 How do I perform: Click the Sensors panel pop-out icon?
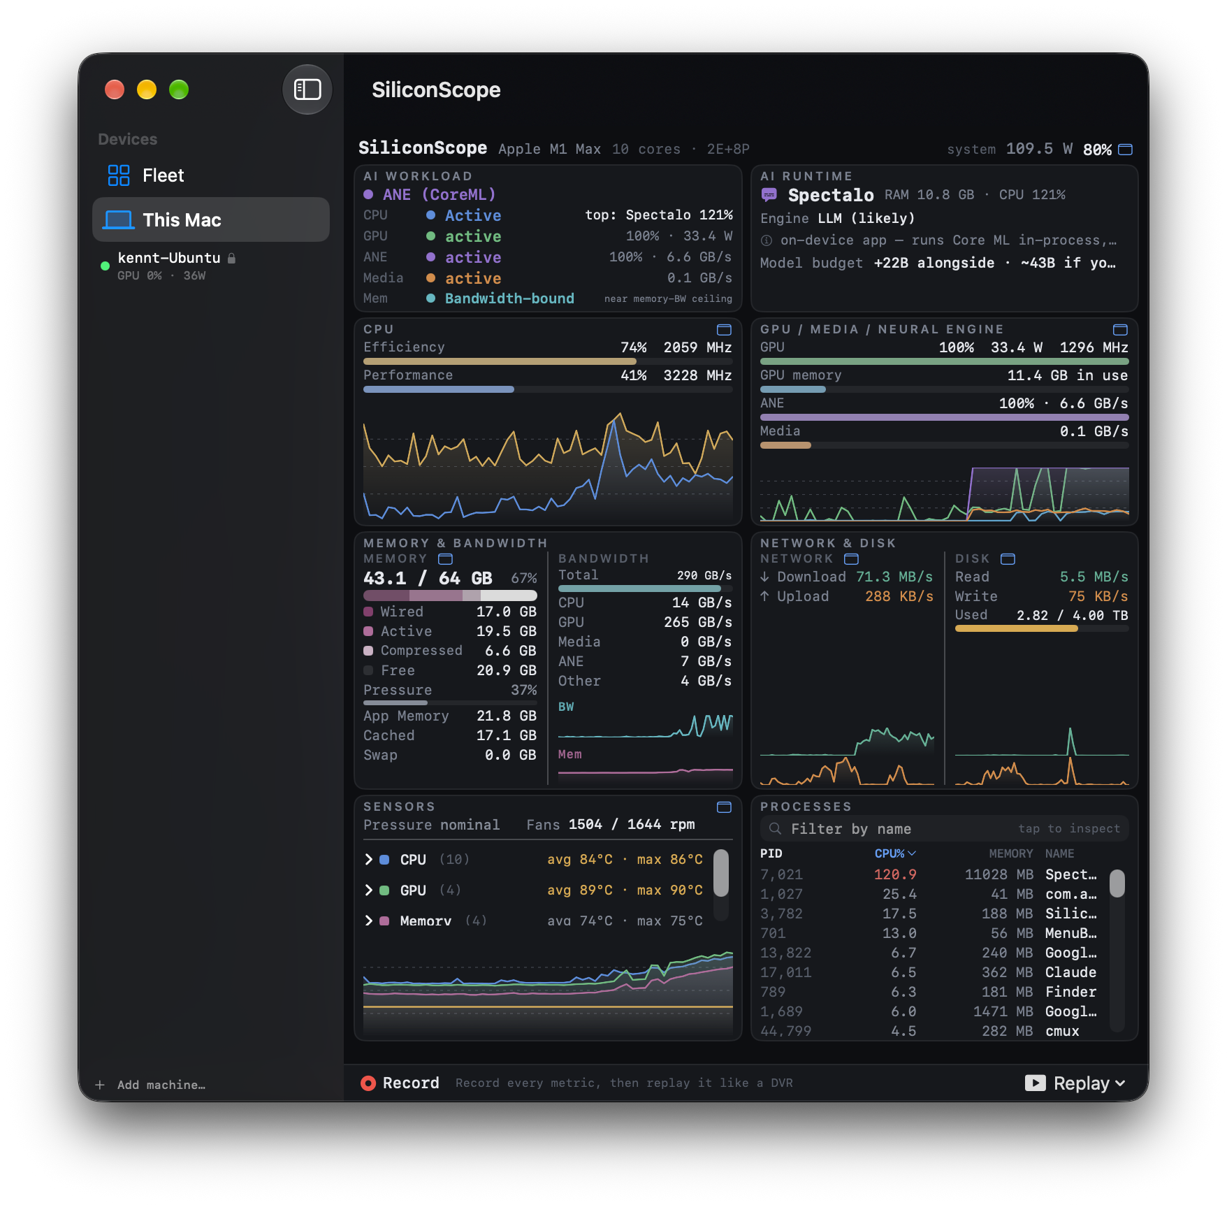(724, 807)
